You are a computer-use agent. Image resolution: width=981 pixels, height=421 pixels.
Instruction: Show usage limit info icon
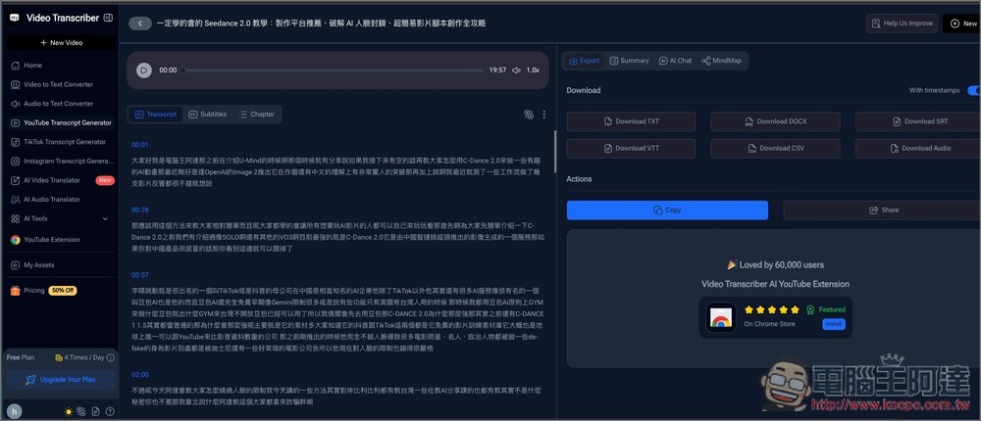110,358
